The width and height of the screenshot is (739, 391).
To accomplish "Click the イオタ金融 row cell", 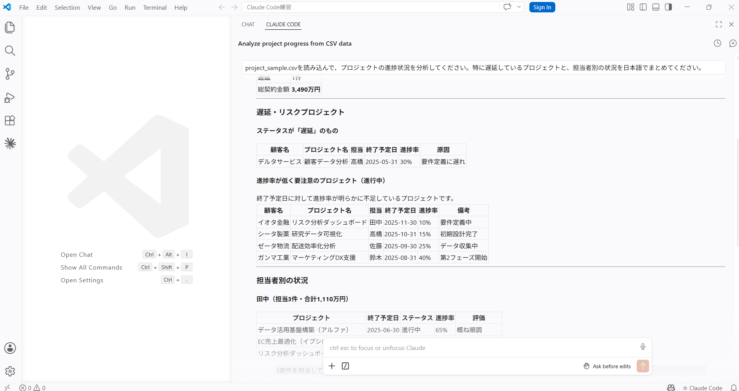I will (x=273, y=222).
